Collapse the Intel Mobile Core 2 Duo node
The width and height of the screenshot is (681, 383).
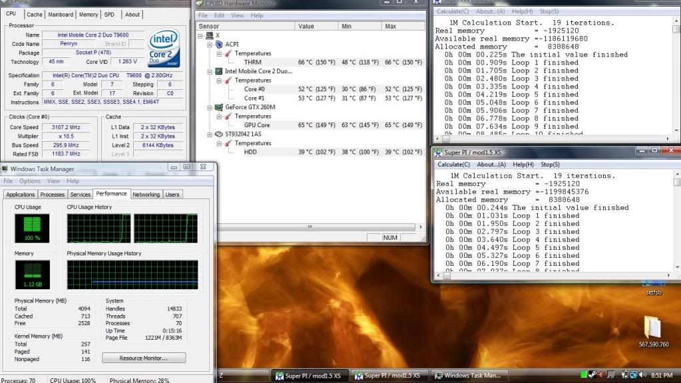coord(209,71)
